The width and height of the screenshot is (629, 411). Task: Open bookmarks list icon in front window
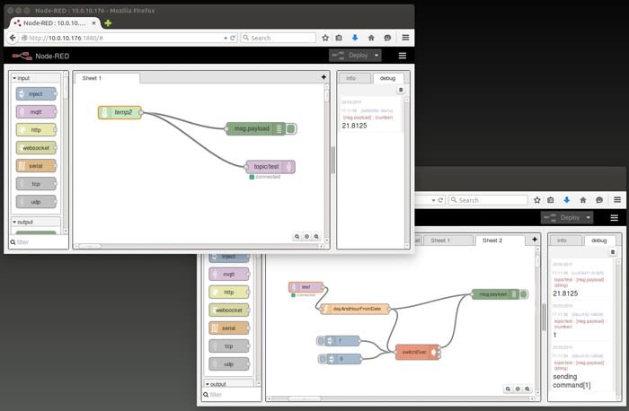[339, 38]
